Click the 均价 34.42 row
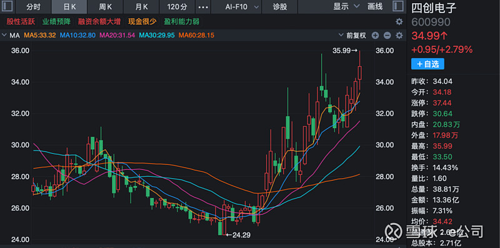500x248 pixels. [x=432, y=222]
